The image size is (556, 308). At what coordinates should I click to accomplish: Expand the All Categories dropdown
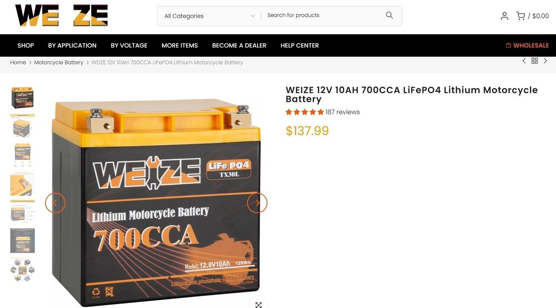209,16
